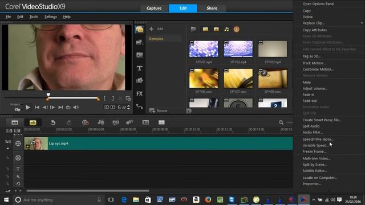Open the Transition library icon
365x205 pixels.
point(139,55)
